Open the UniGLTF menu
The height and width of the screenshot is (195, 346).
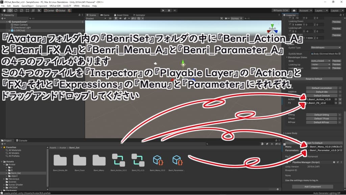[x=67, y=6]
